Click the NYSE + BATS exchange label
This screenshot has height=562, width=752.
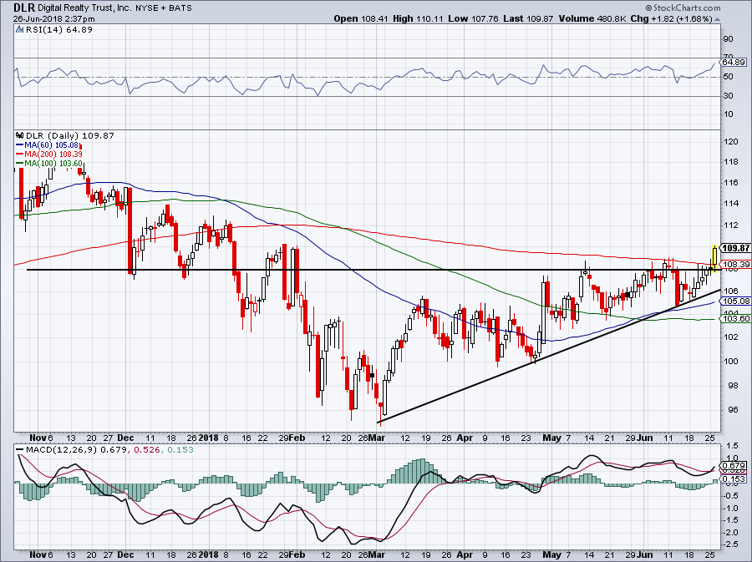[x=164, y=8]
